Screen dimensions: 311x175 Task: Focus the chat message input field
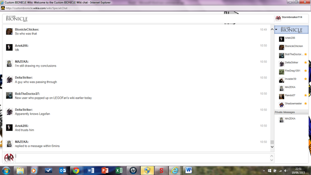point(142,158)
